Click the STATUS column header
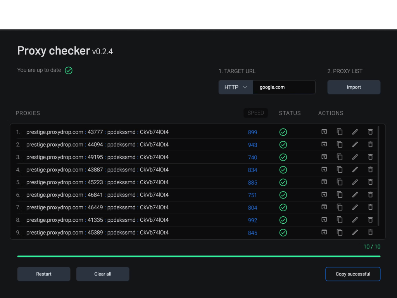This screenshot has height=298, width=397. point(290,113)
